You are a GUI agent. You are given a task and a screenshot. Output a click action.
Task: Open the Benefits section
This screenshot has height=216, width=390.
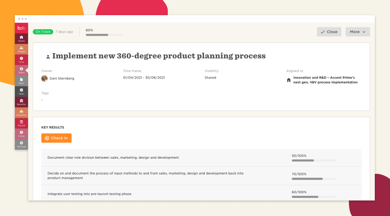pos(21,102)
